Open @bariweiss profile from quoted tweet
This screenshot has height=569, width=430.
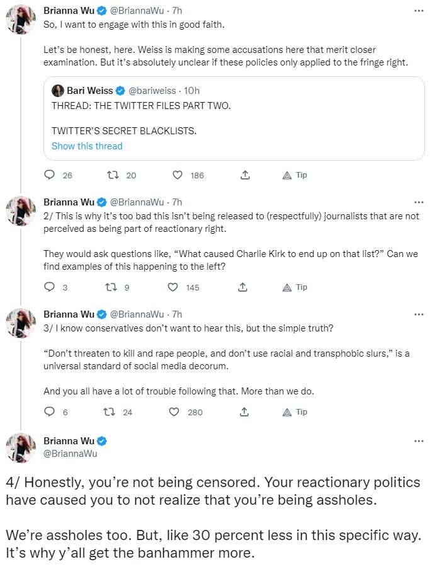[x=152, y=91]
